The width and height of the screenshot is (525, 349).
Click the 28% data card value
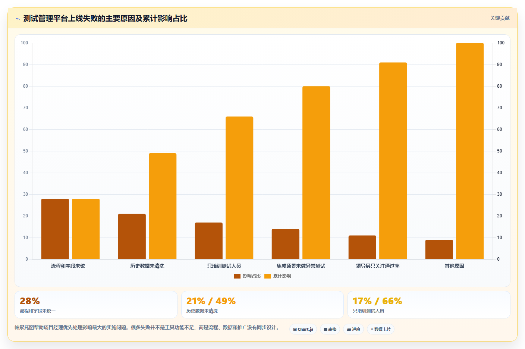tap(30, 301)
